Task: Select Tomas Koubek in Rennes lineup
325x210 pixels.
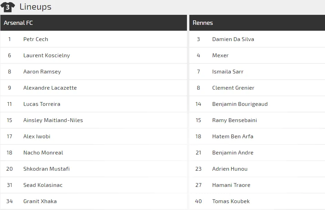Action: 231,201
